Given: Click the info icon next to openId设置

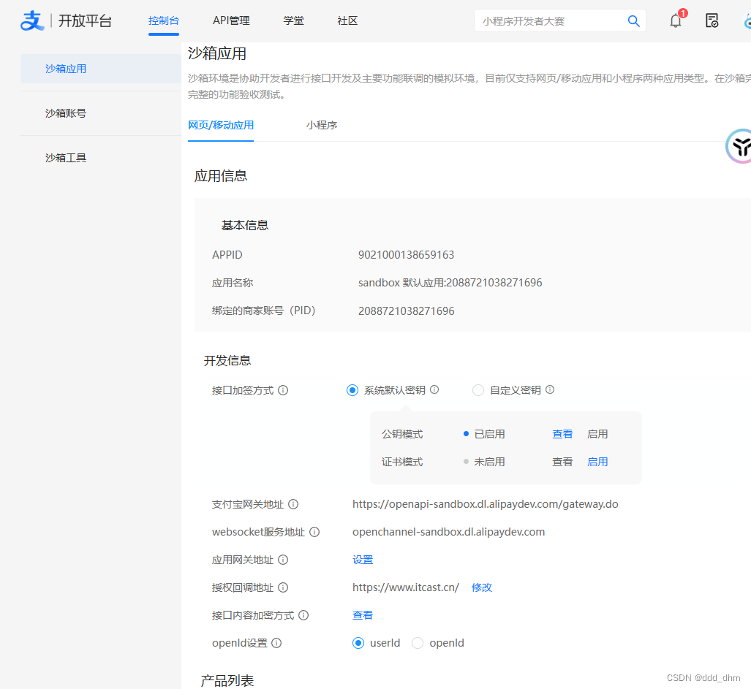Looking at the screenshot, I should 276,643.
